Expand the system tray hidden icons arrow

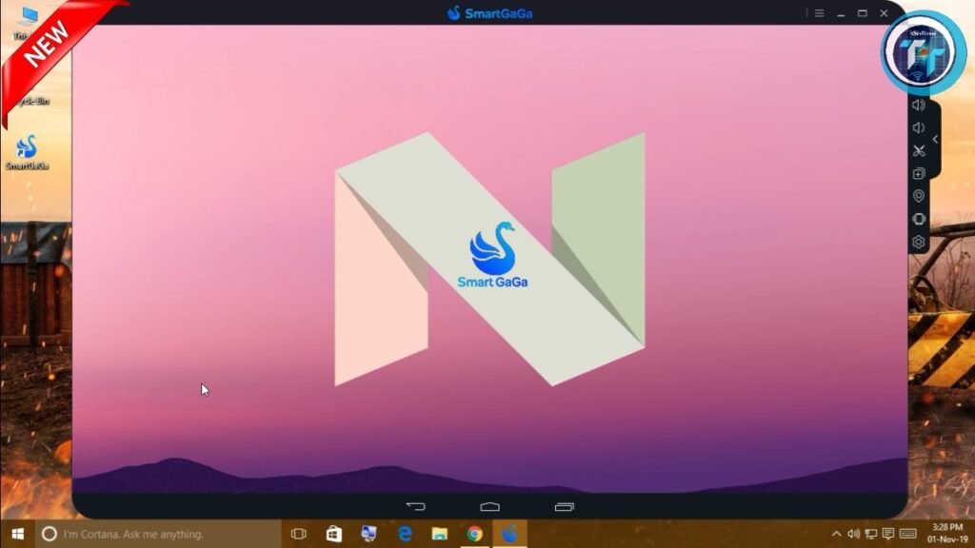[x=836, y=534]
